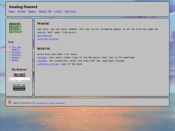Click the BONUS! heading
The height and width of the screenshot is (131, 175).
click(x=44, y=49)
